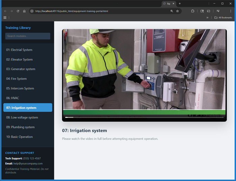Open module 10: Basic Operation
This screenshot has height=181, width=236.
click(28, 137)
